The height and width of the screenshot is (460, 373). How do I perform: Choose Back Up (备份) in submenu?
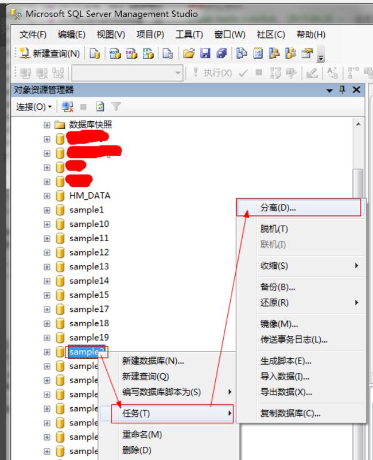pos(300,287)
